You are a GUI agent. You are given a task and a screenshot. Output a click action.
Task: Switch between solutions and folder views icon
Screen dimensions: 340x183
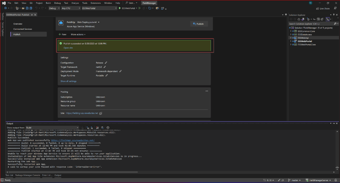[303, 19]
